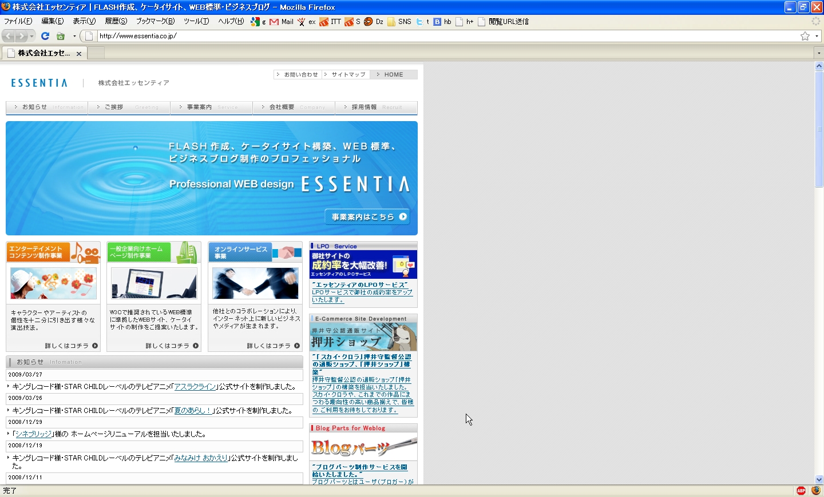824x497 pixels.
Task: Click the laptop photo in corporate homepage card
Action: (154, 283)
